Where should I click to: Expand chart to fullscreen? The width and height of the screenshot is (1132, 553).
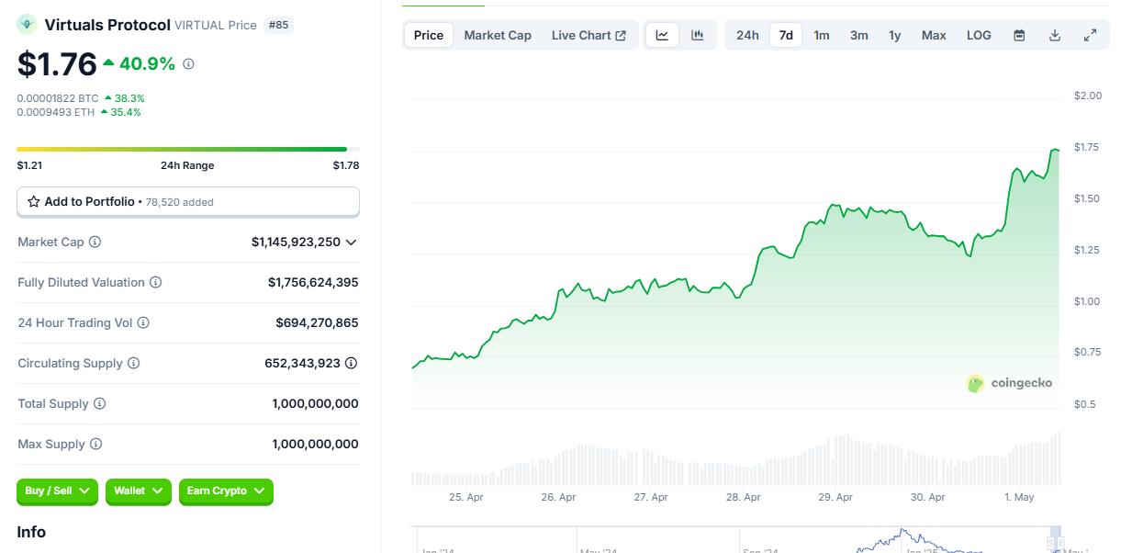click(1090, 35)
